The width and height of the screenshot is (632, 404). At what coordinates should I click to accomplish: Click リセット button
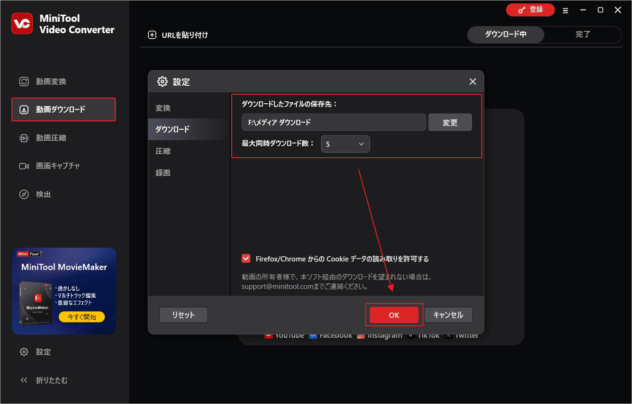[x=183, y=315]
